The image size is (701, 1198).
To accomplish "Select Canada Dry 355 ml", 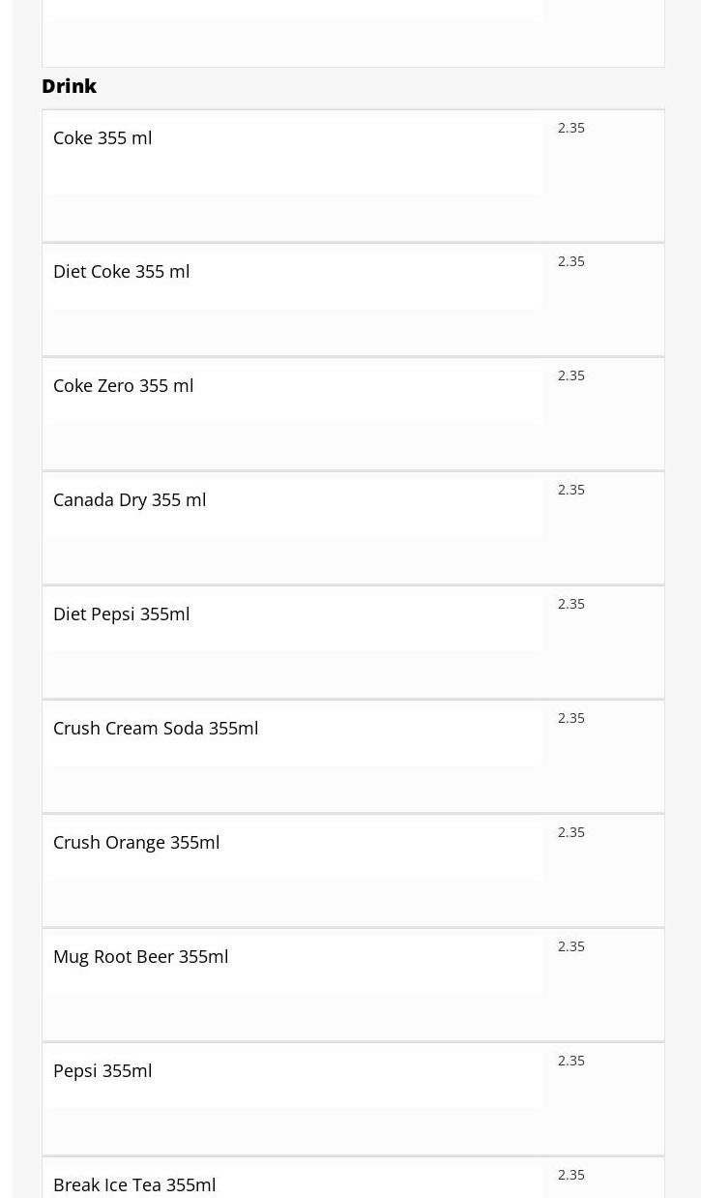I will (x=130, y=500).
